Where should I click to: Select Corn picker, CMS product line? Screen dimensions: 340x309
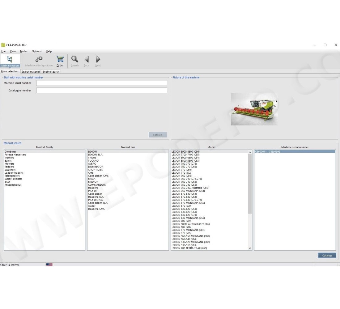(x=128, y=176)
